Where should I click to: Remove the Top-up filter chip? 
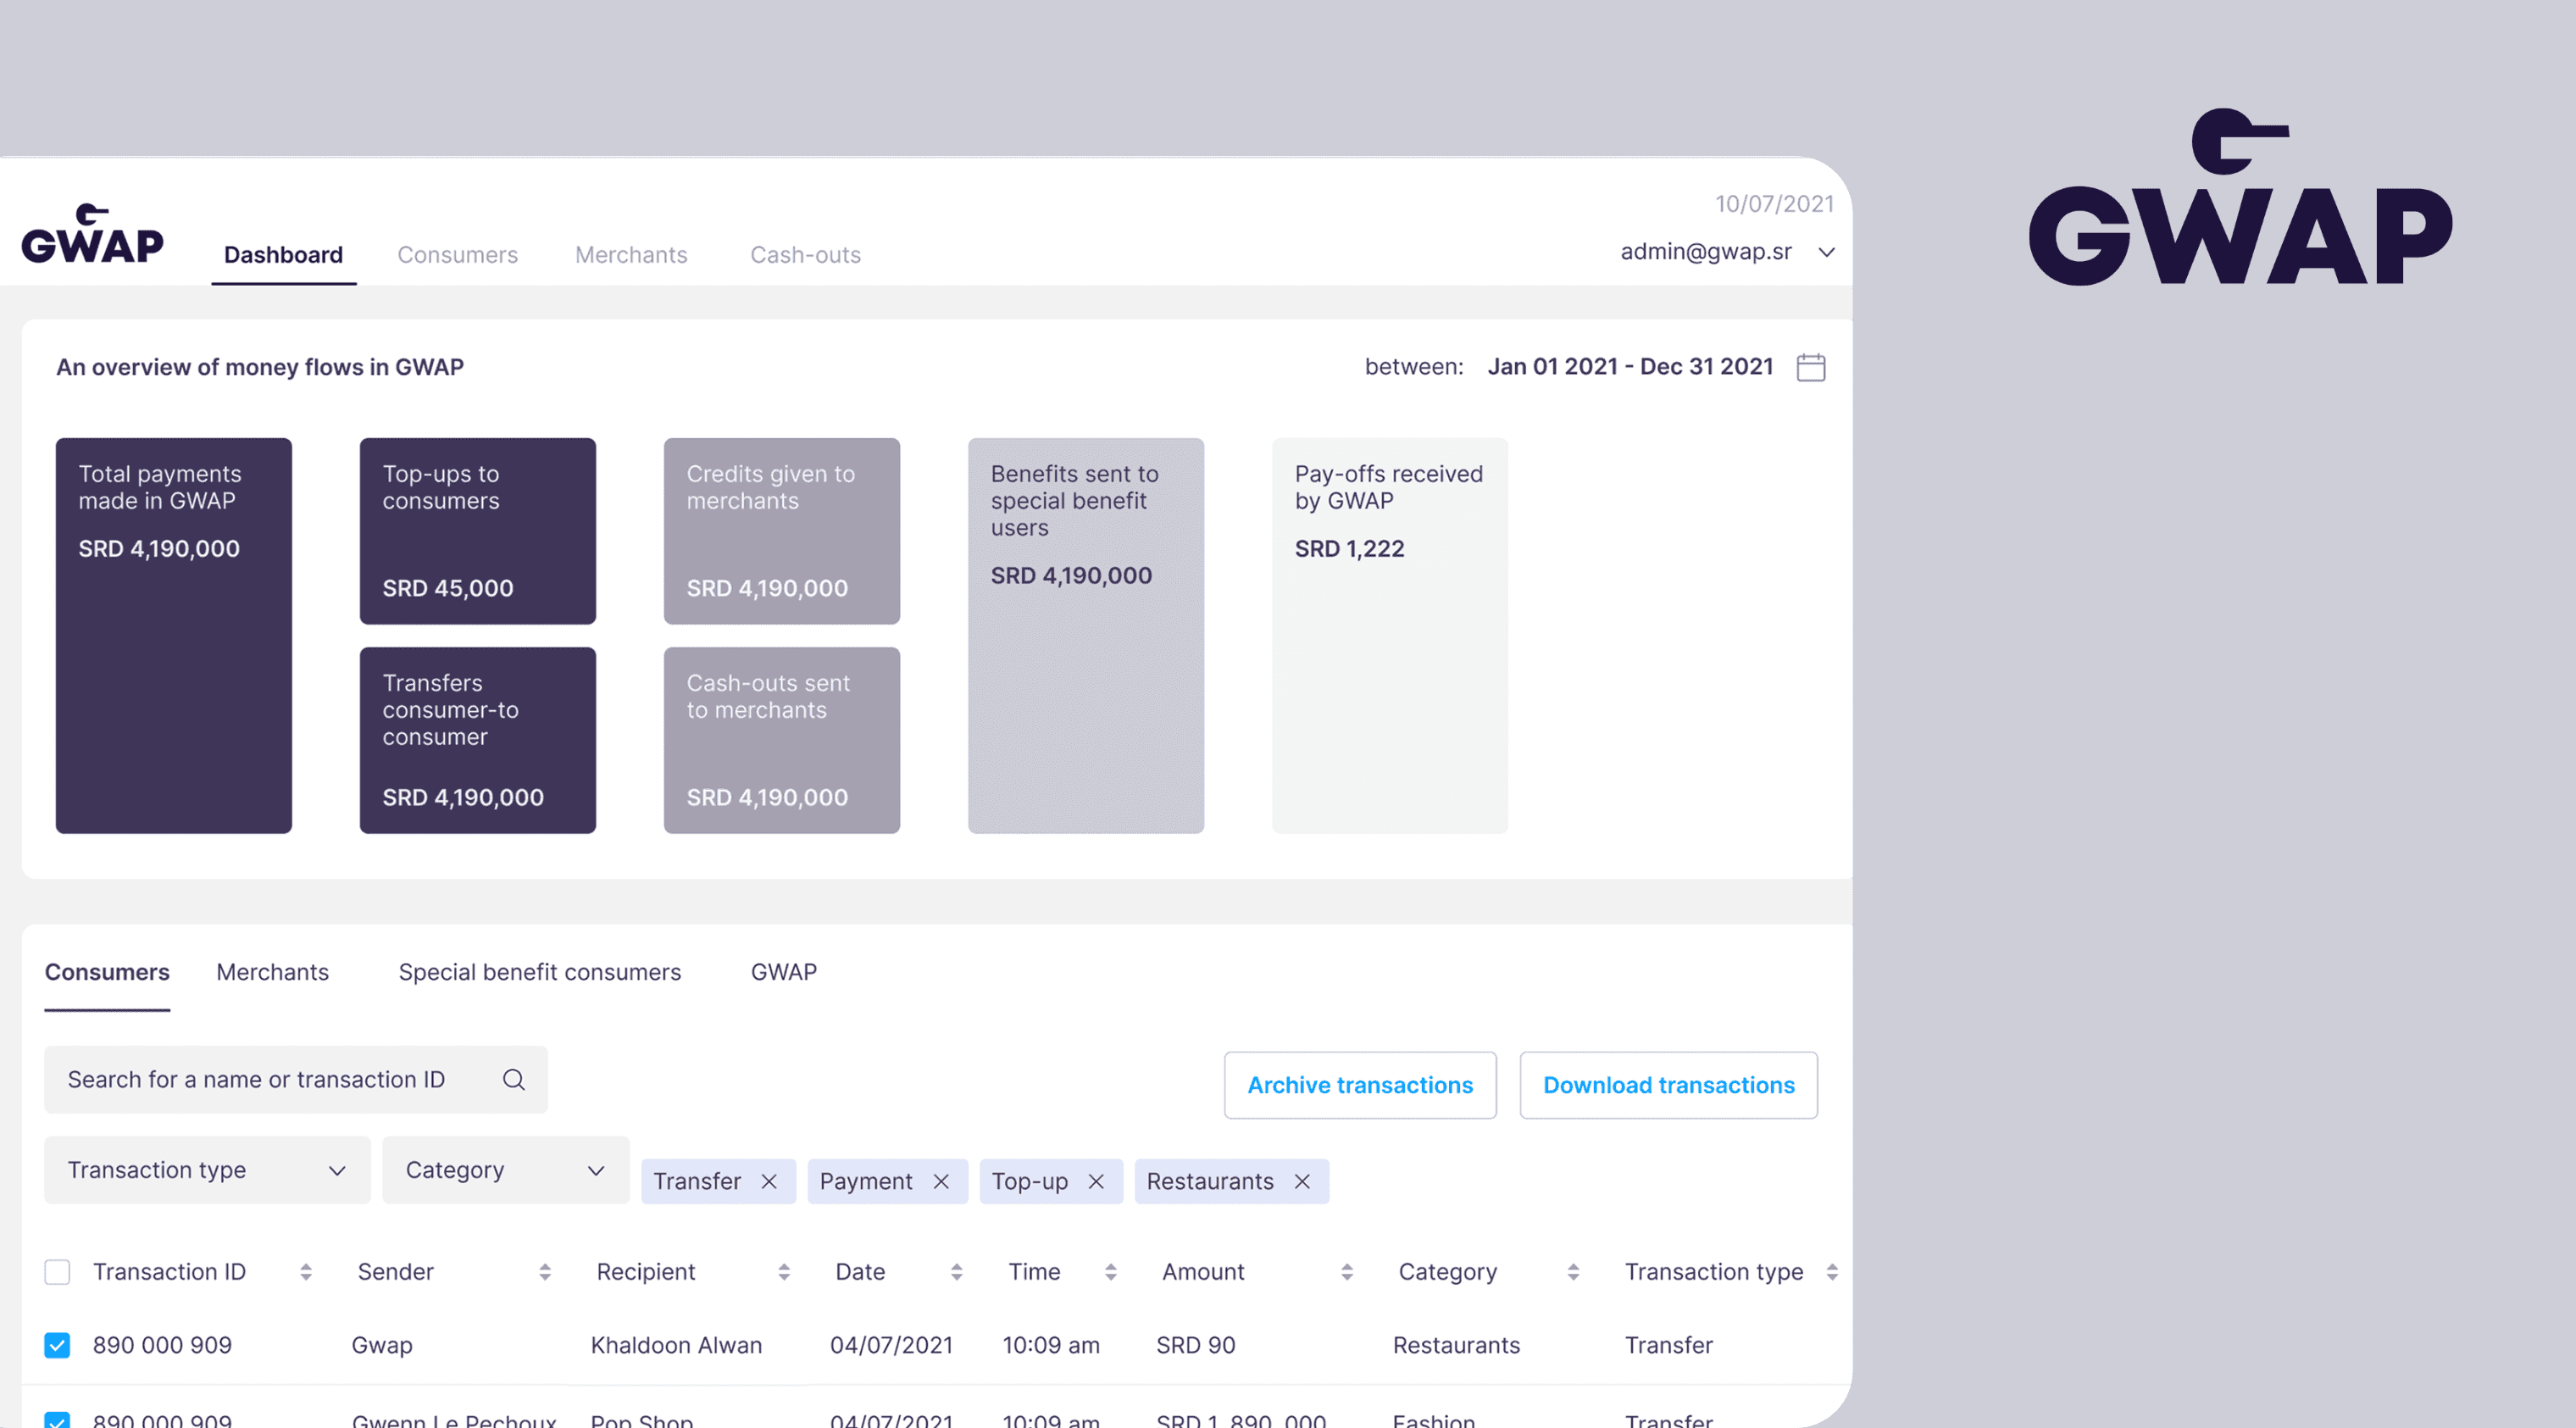(1096, 1181)
